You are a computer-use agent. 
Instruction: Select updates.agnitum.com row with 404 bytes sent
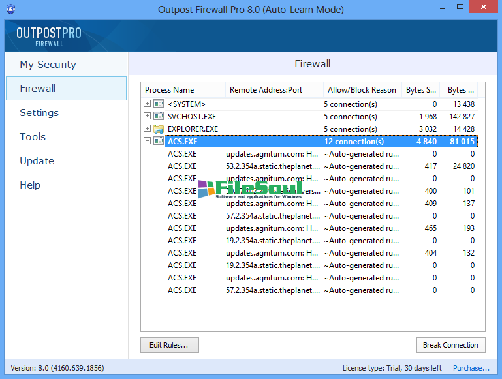(x=321, y=253)
